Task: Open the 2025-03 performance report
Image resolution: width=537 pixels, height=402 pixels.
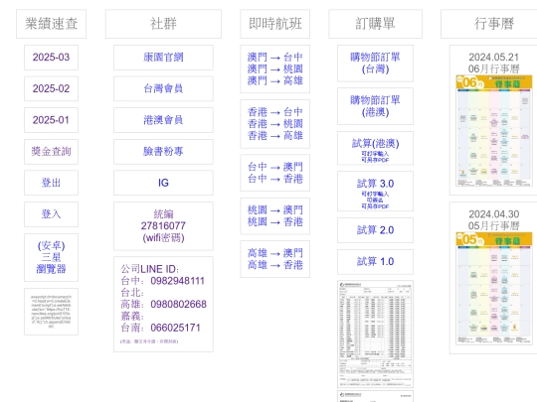Action: pyautogui.click(x=51, y=58)
